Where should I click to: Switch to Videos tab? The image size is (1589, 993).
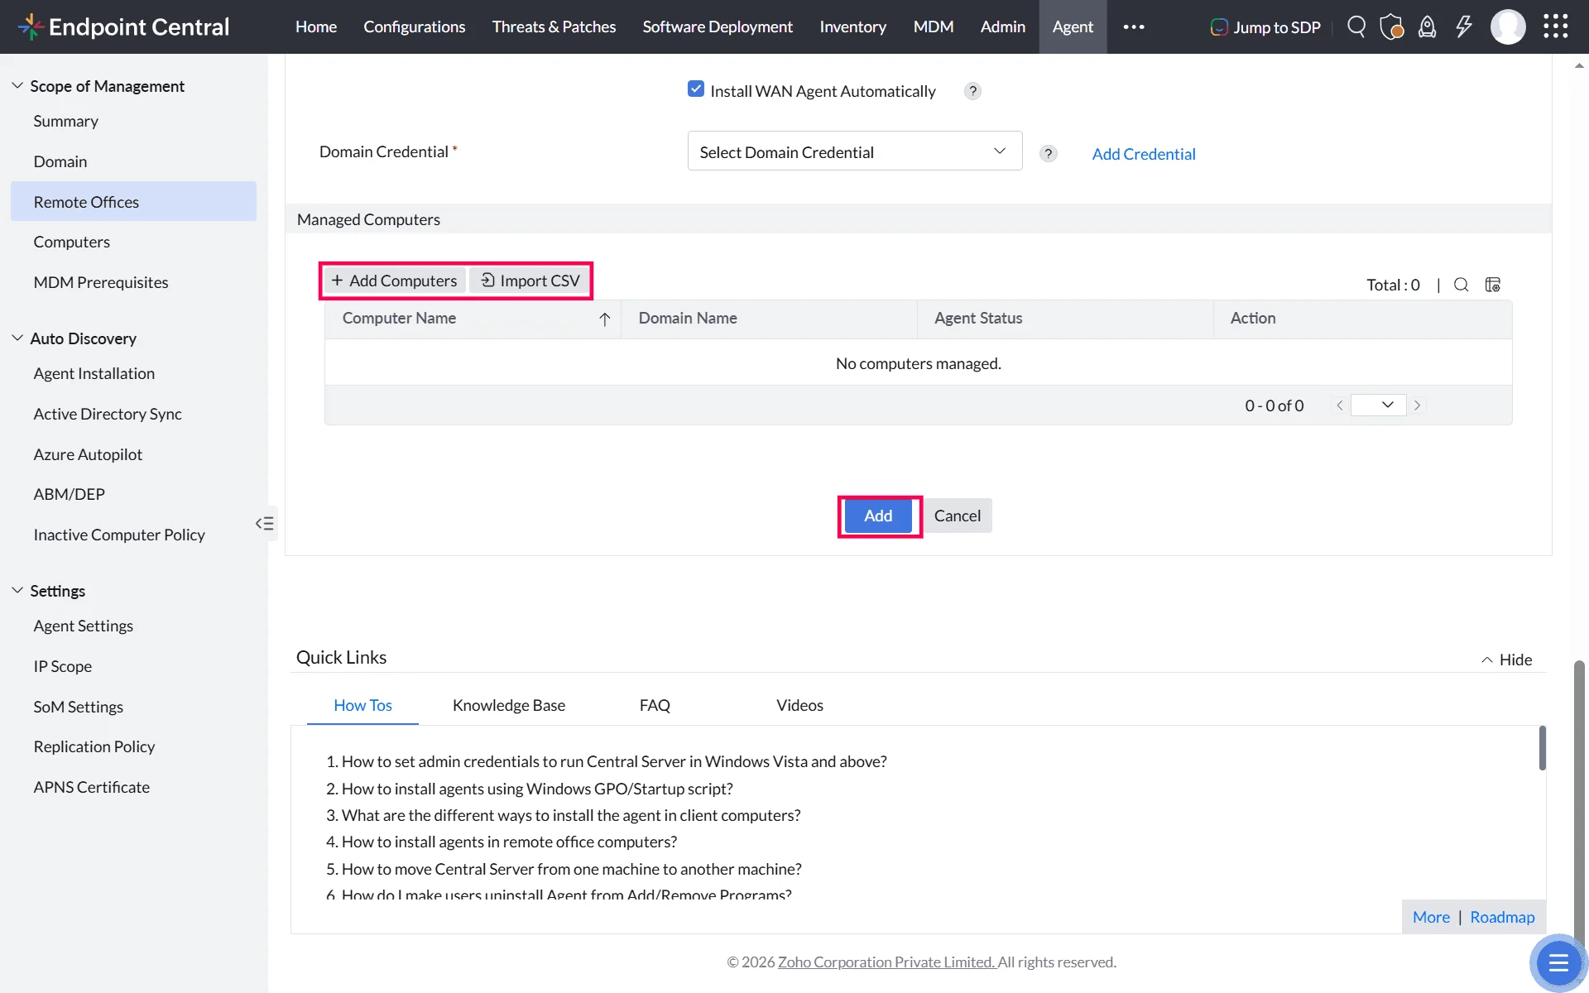[x=799, y=705]
